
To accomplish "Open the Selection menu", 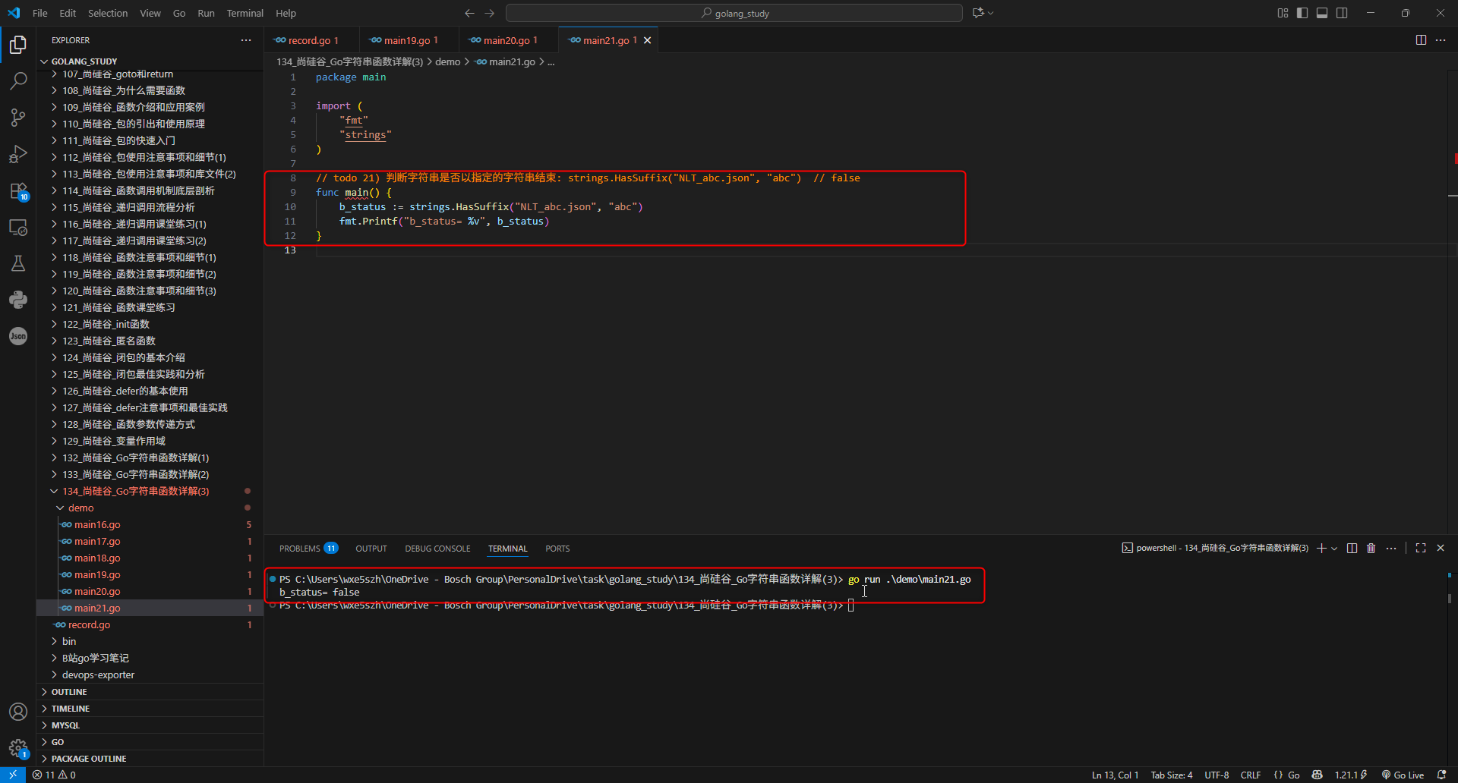I will (x=108, y=13).
